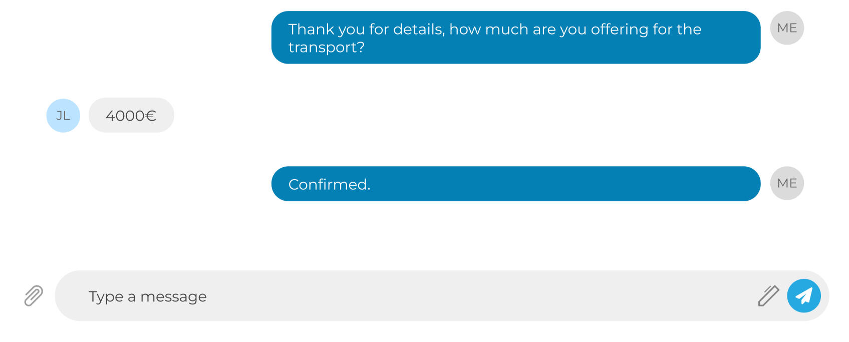This screenshot has height=342, width=849.
Task: Select the Confirmed. message bubble
Action: (516, 184)
